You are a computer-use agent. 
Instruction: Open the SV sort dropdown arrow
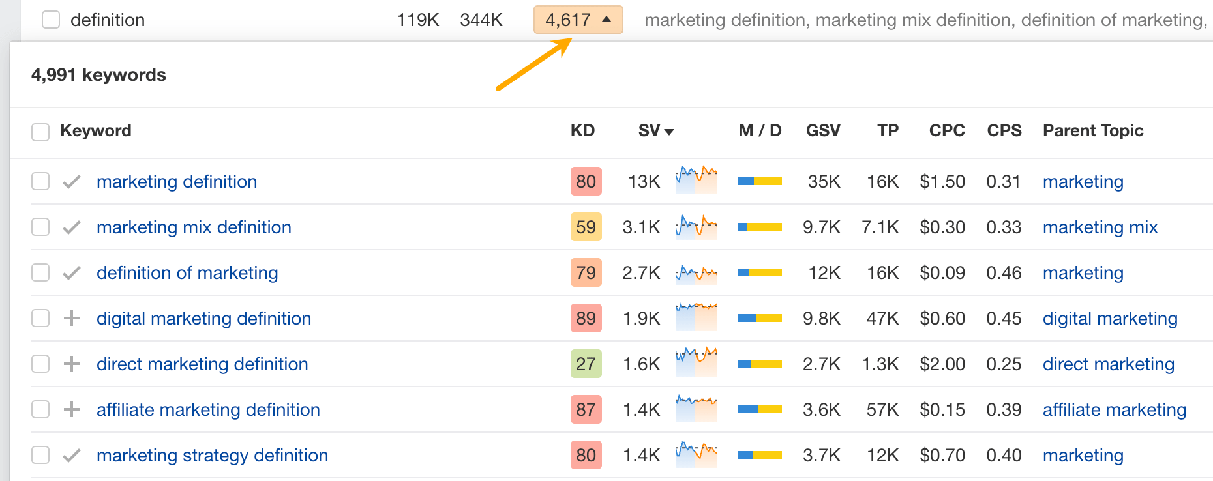point(670,131)
